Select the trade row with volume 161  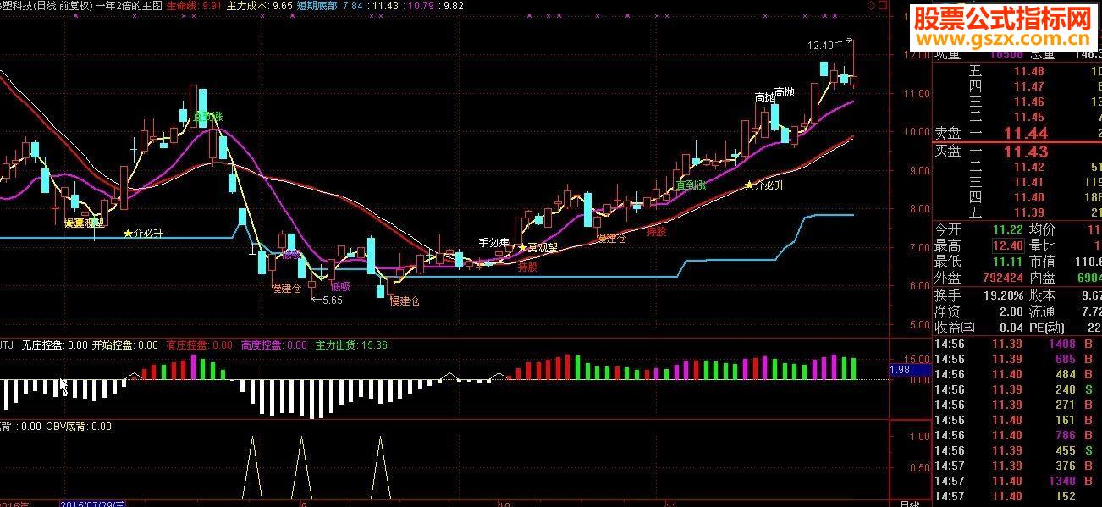(1017, 420)
